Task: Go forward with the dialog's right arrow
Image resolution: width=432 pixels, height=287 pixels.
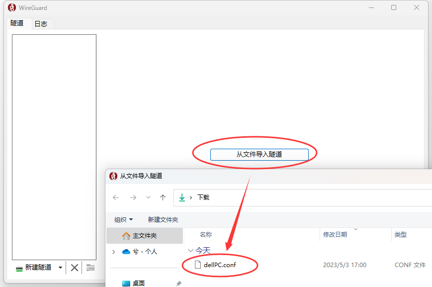Action: [x=133, y=197]
